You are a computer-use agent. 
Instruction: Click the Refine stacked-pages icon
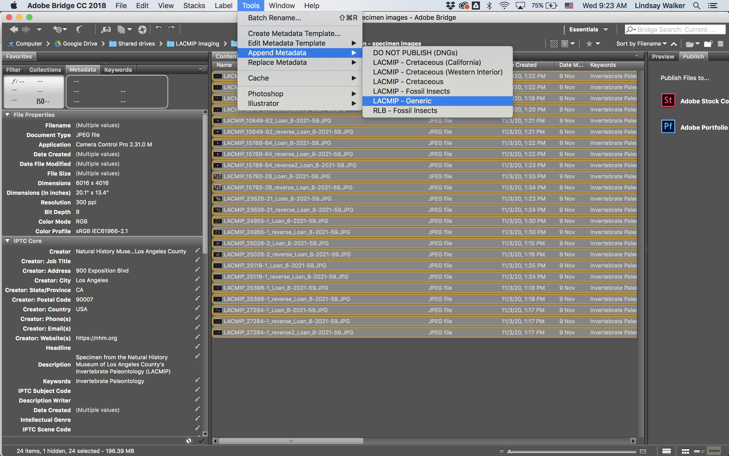pyautogui.click(x=121, y=29)
